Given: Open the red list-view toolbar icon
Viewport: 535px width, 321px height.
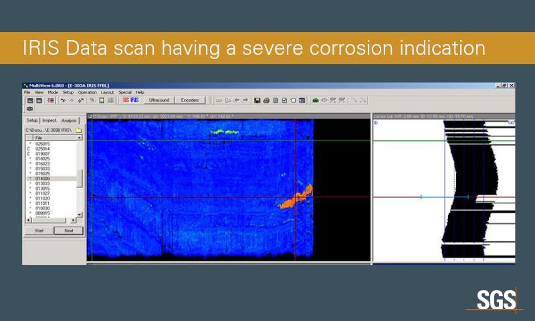Looking at the screenshot, I should pos(51,100).
